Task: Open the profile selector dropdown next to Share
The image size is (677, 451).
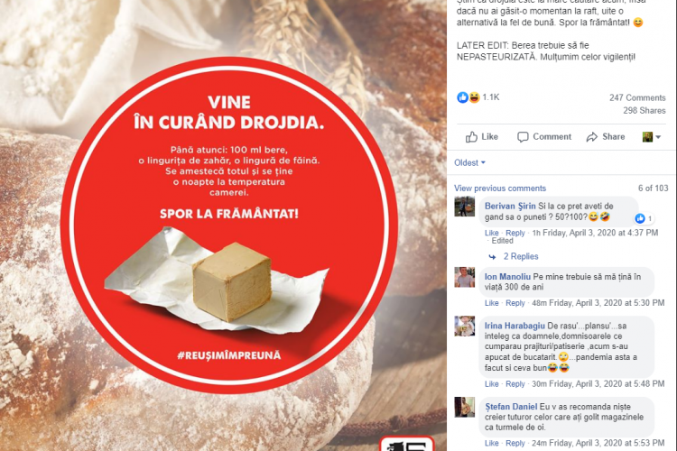Action: [652, 137]
